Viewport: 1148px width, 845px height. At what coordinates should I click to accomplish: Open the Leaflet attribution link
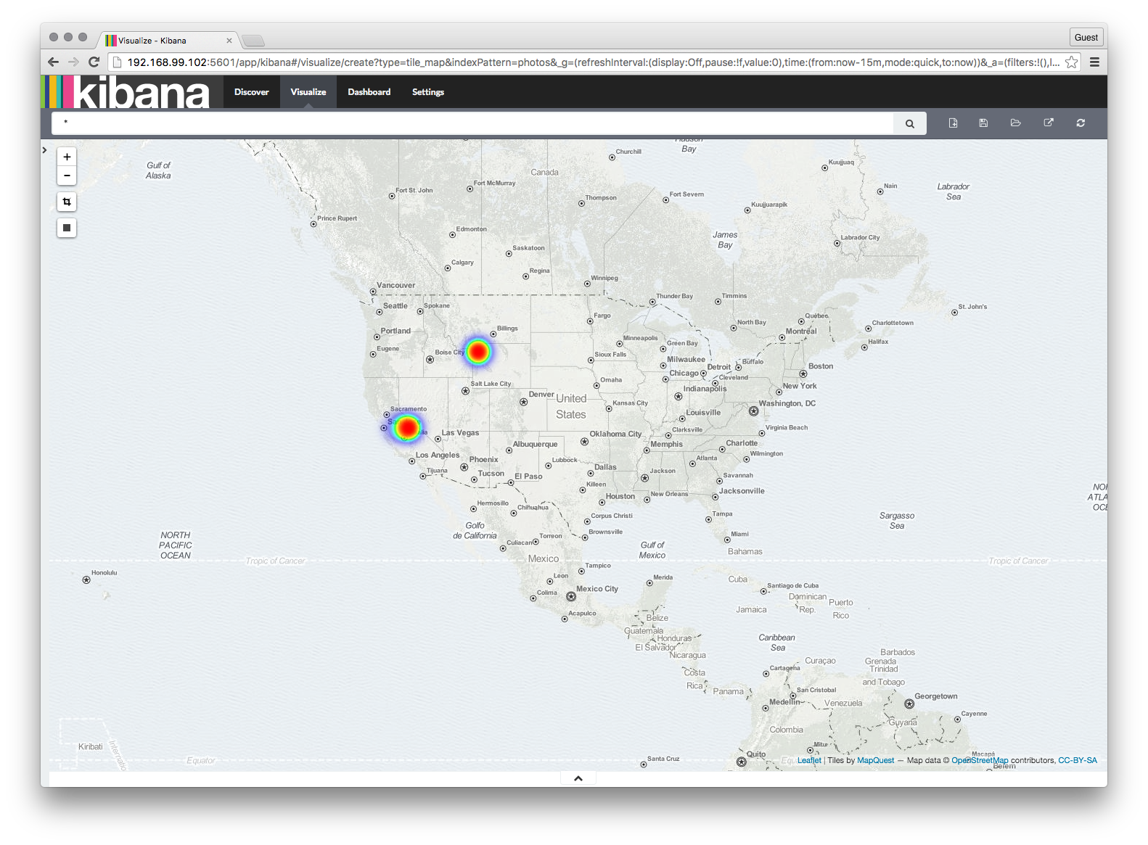tap(809, 760)
